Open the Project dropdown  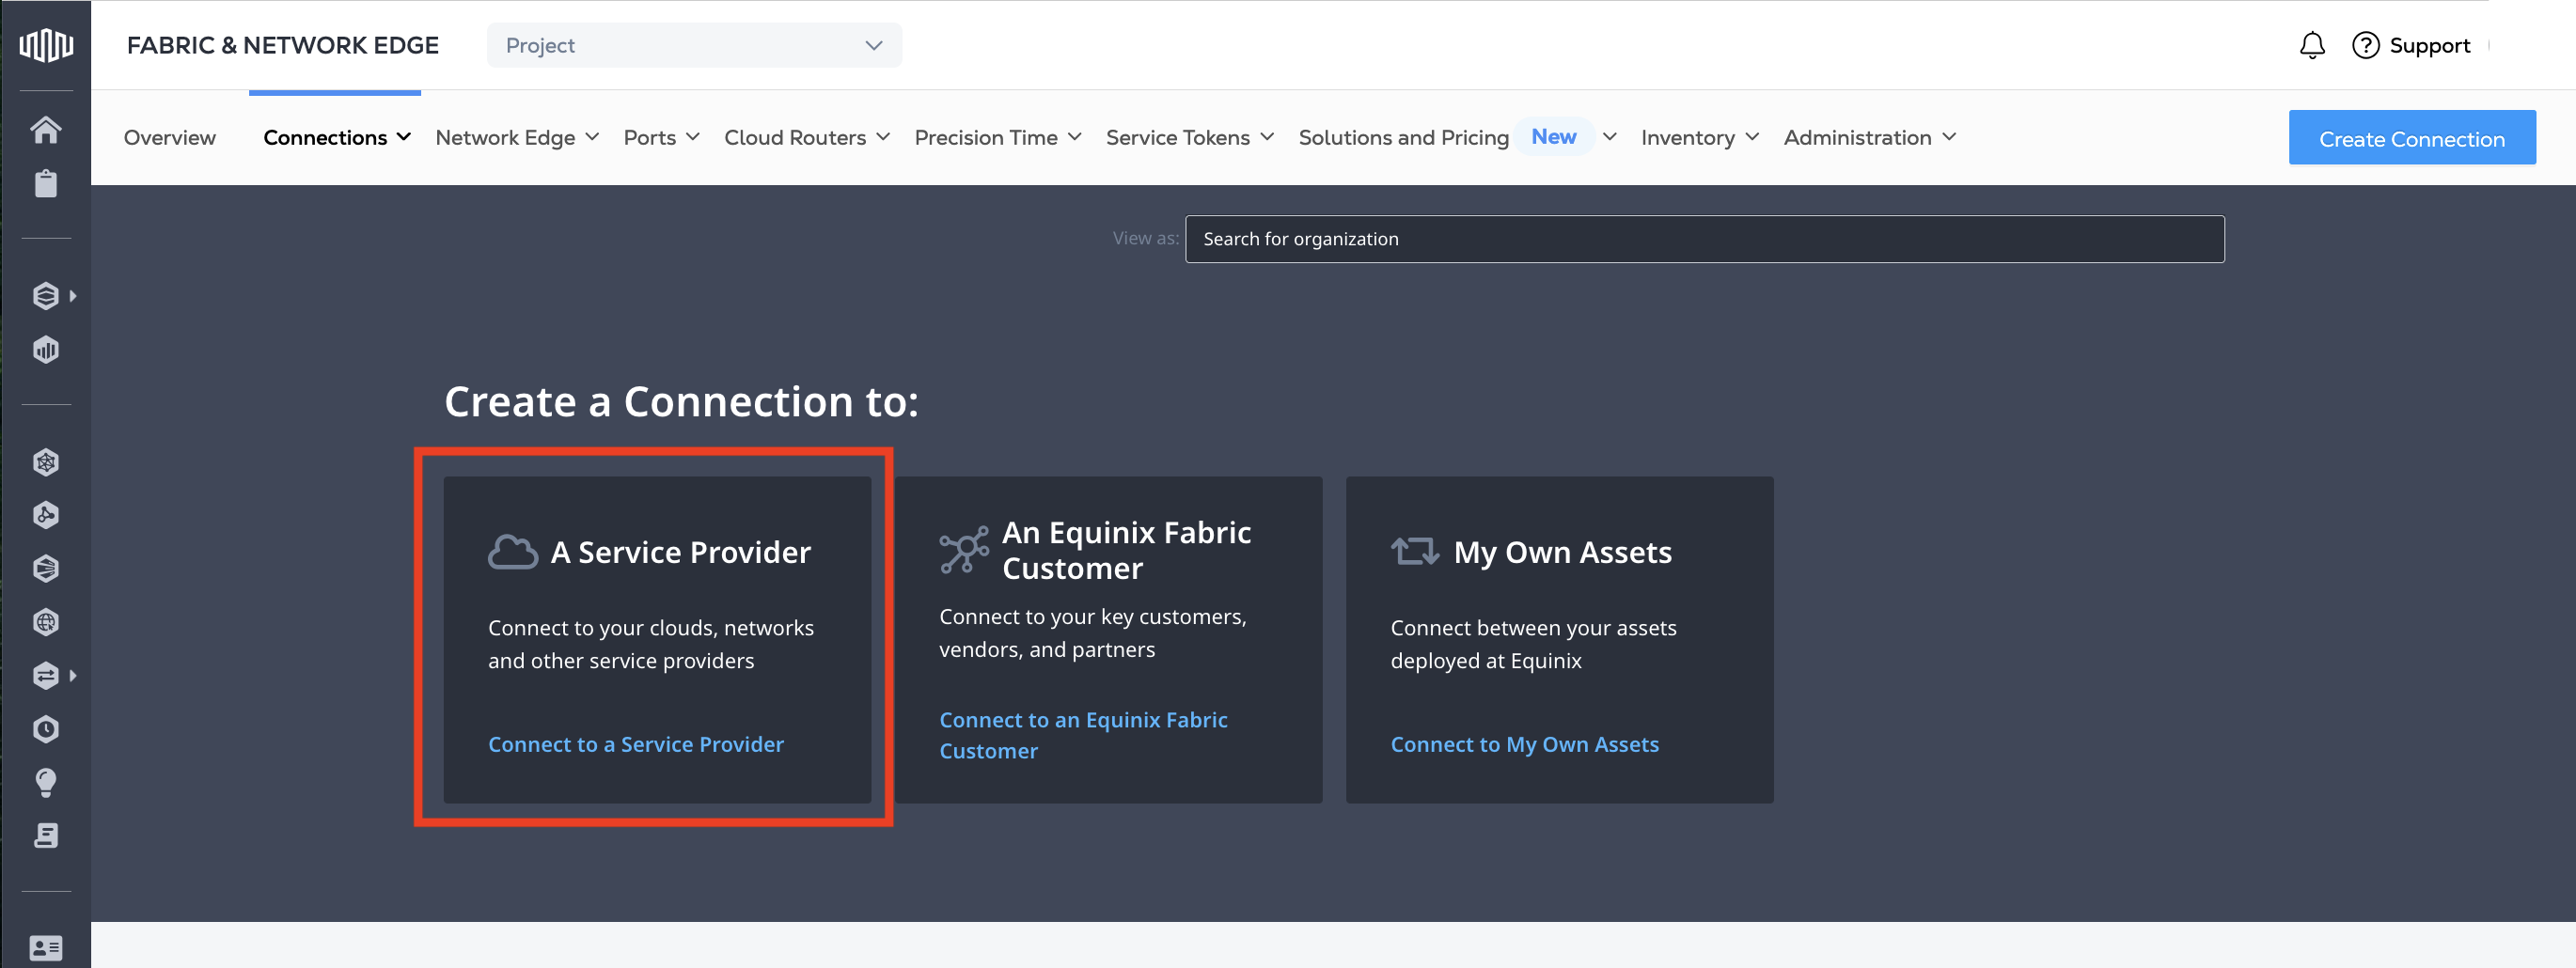(694, 45)
